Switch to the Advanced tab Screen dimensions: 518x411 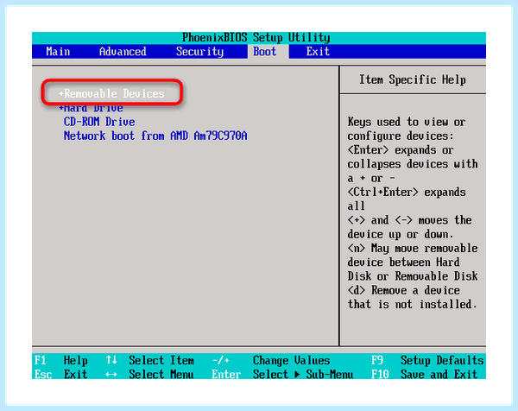click(x=123, y=52)
